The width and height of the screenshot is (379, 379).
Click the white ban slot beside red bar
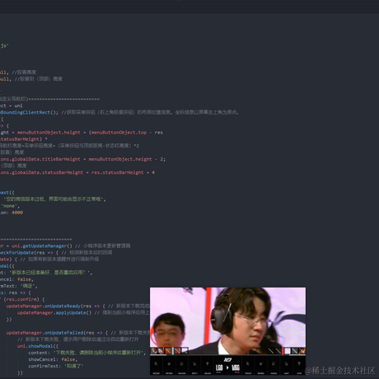(x=288, y=351)
